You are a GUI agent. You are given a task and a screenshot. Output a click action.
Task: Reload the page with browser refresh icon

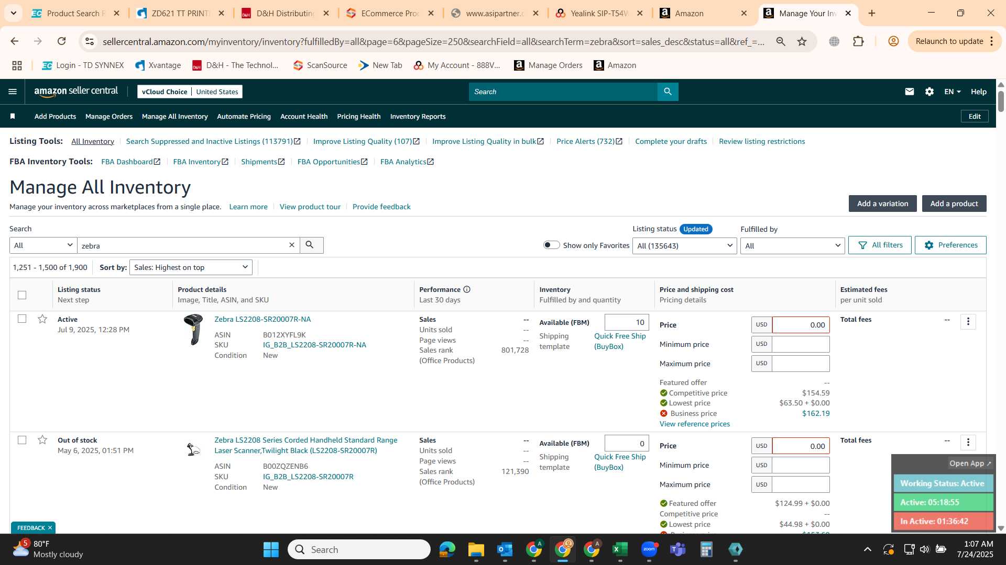point(62,41)
